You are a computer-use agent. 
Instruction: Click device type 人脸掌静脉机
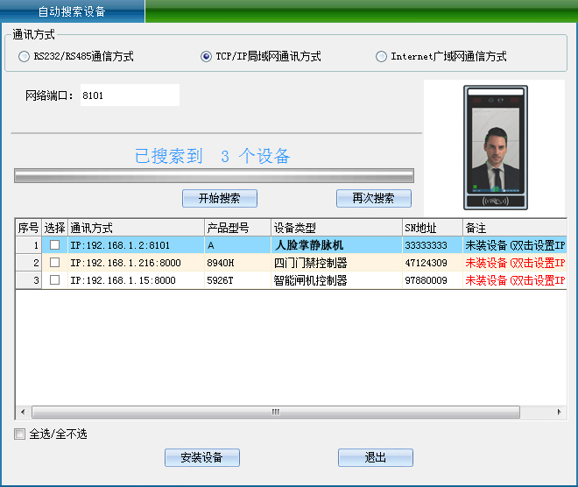336,245
